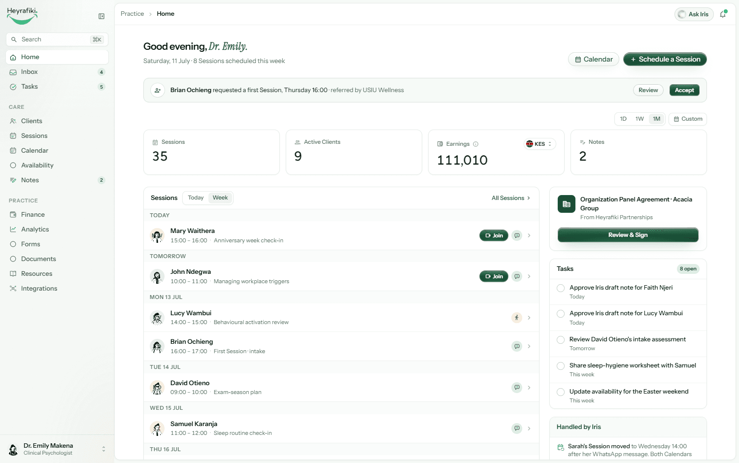Focus the Search field in the sidebar
Screen dimensions: 739x463
click(57, 39)
